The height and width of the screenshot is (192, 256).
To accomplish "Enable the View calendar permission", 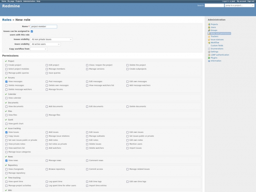I will coord(6,98).
